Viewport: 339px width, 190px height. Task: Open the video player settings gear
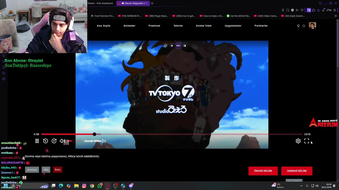(298, 141)
